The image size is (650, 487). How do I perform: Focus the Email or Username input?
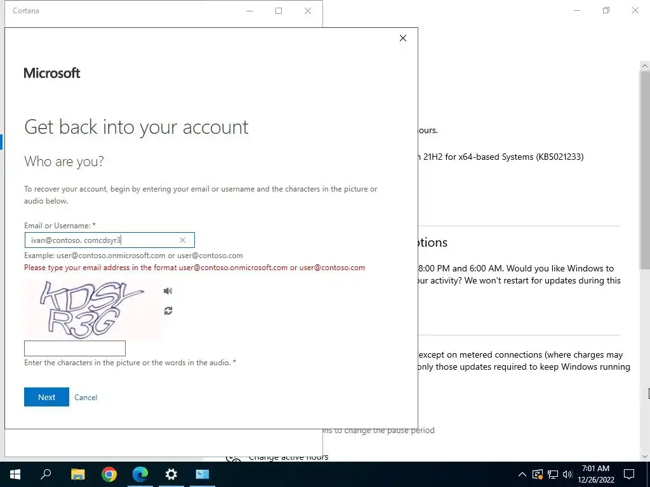click(109, 240)
